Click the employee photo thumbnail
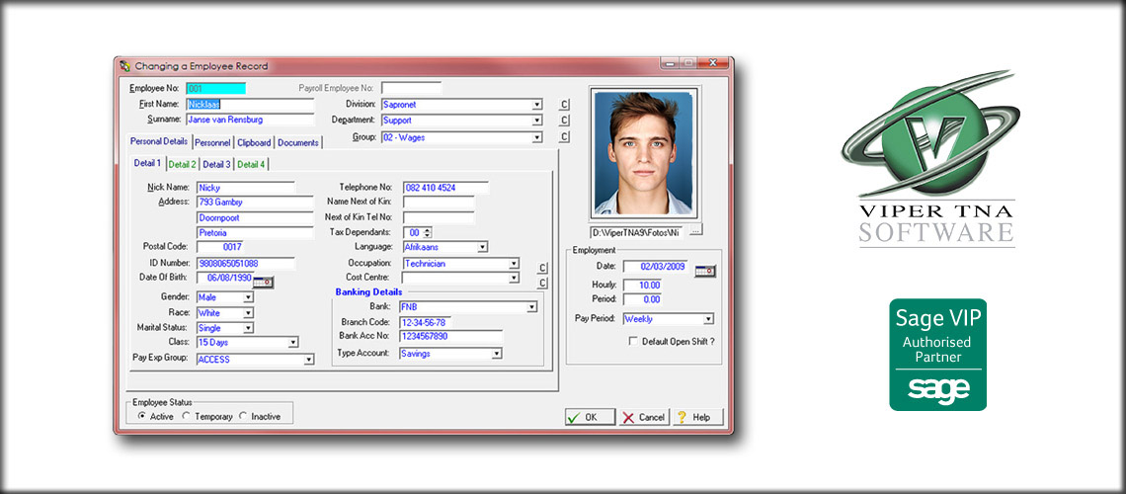The width and height of the screenshot is (1126, 494). point(644,152)
